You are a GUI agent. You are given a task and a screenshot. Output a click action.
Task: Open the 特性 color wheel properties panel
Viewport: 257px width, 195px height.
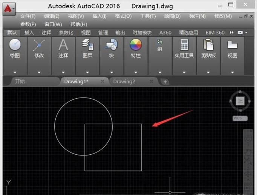click(x=136, y=45)
